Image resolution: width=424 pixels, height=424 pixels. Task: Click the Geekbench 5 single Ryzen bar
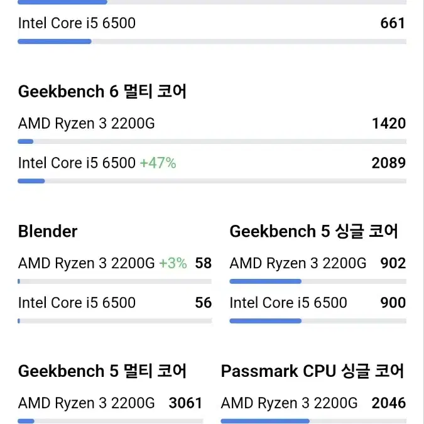tap(318, 281)
